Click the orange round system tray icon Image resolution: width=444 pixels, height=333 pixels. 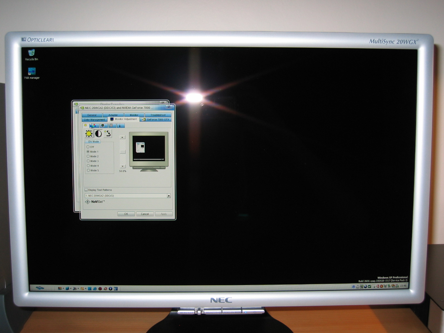[382, 286]
